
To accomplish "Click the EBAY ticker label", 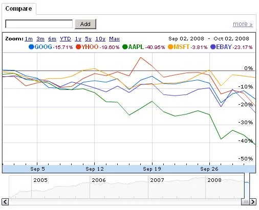I will point(224,47).
